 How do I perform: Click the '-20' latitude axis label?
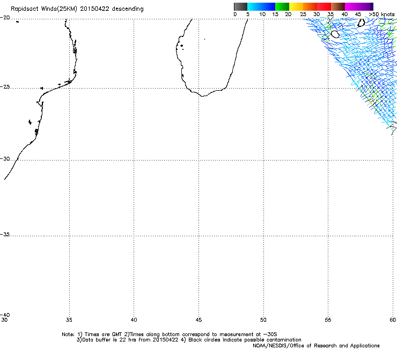pos(5,18)
